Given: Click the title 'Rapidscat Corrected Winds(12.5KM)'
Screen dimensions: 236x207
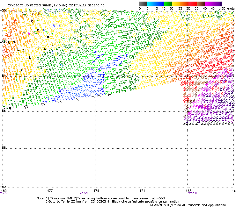Looking at the screenshot, I should coord(37,5).
